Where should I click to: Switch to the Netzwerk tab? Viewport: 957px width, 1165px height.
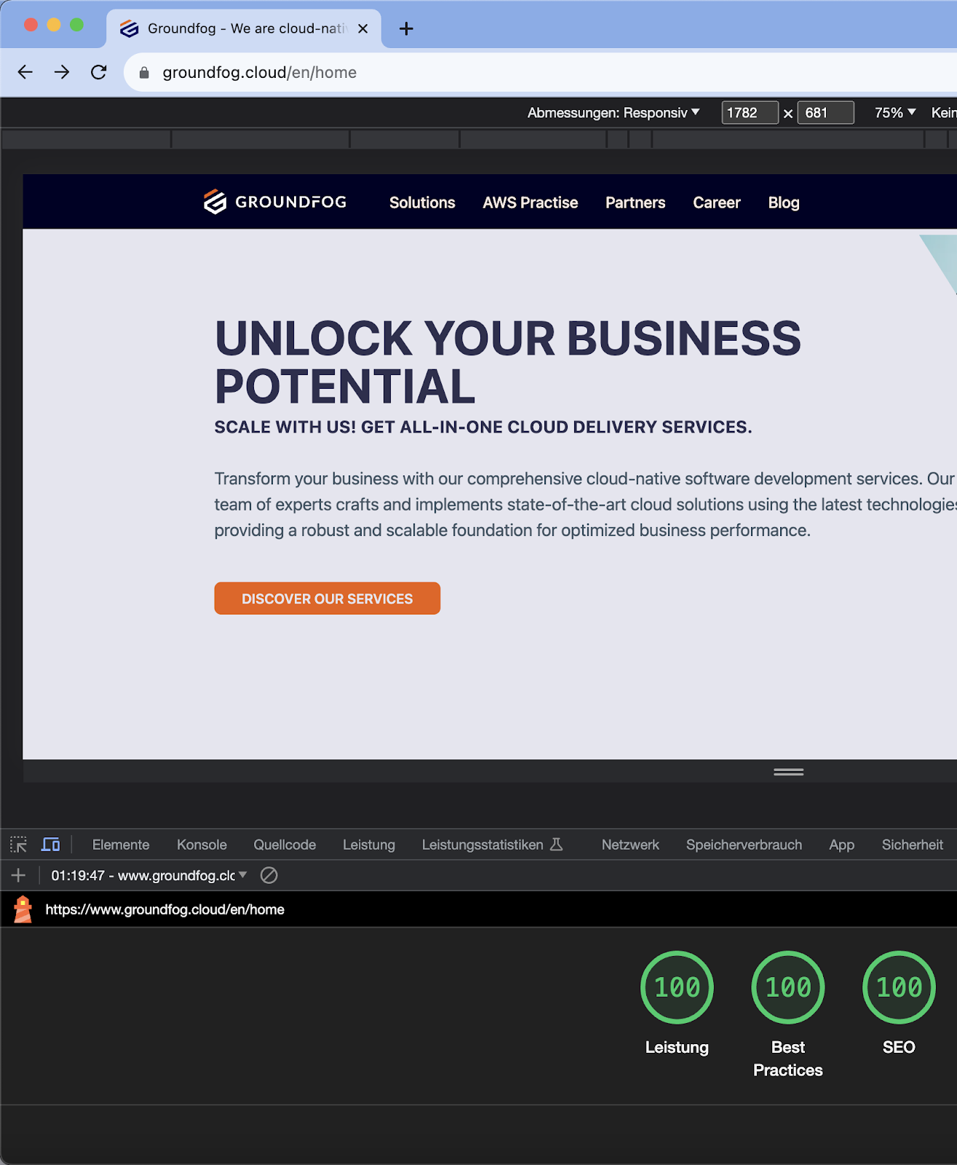630,845
